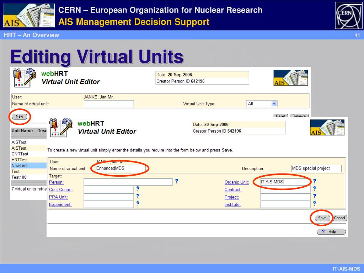Open the Contract link

point(233,190)
